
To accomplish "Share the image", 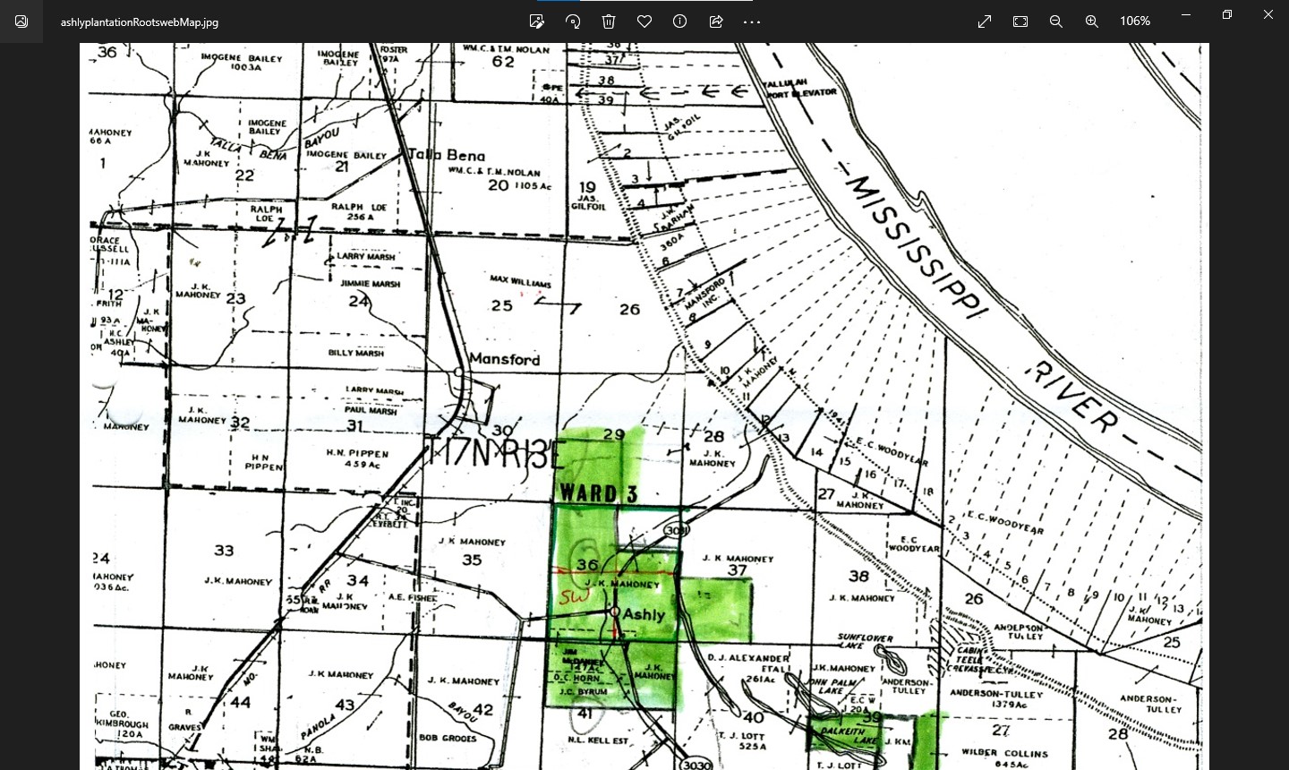I will click(x=716, y=21).
